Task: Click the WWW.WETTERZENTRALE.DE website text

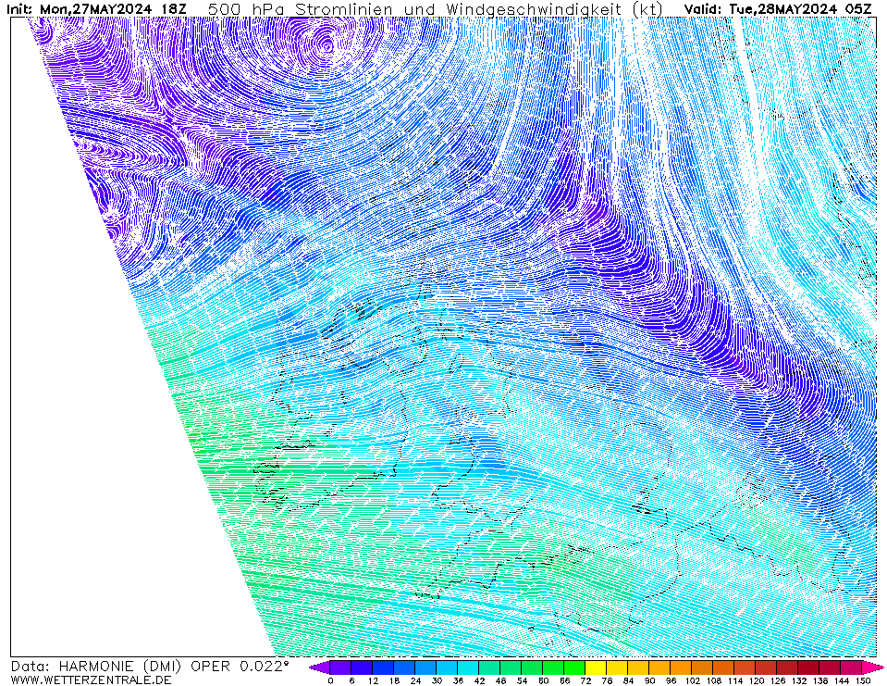Action: click(91, 680)
